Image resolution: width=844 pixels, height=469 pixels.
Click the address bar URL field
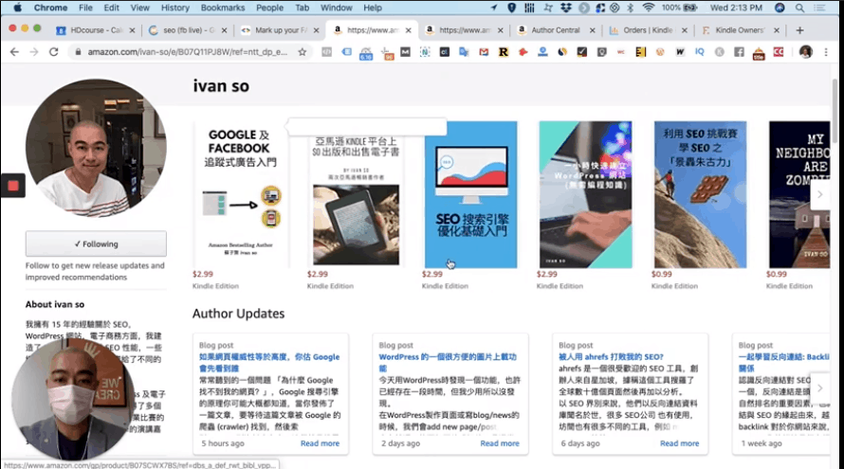[188, 52]
